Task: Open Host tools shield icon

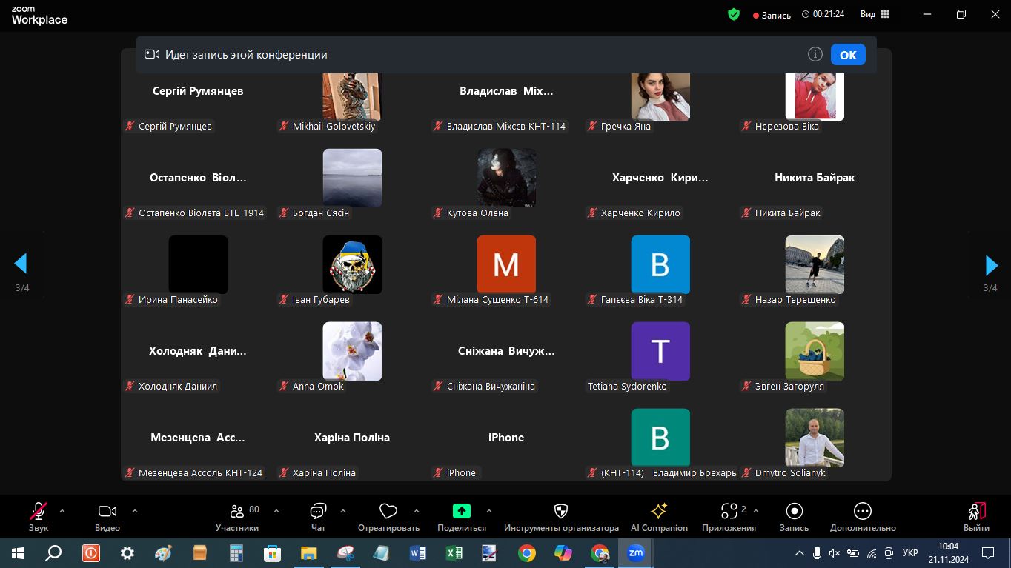Action: pos(561,512)
